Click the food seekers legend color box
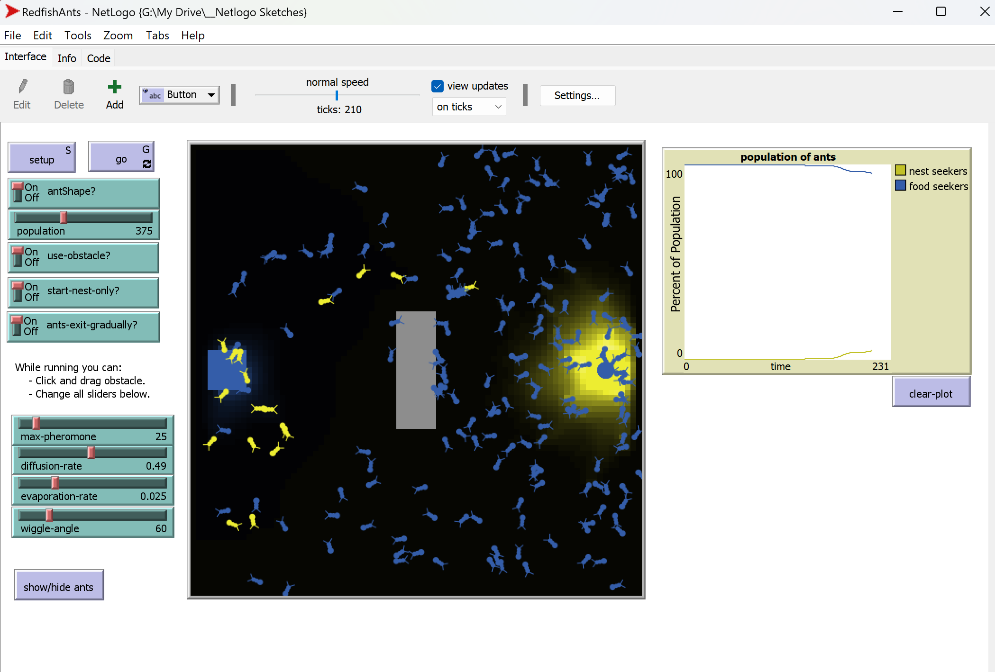The height and width of the screenshot is (672, 995). coord(900,186)
